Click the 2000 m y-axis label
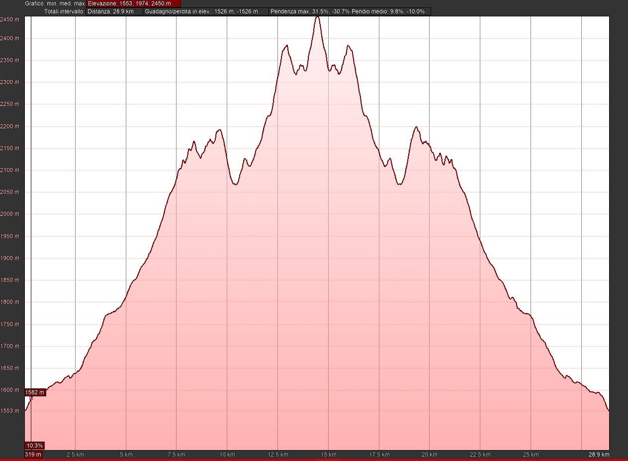The image size is (628, 461). click(9, 214)
